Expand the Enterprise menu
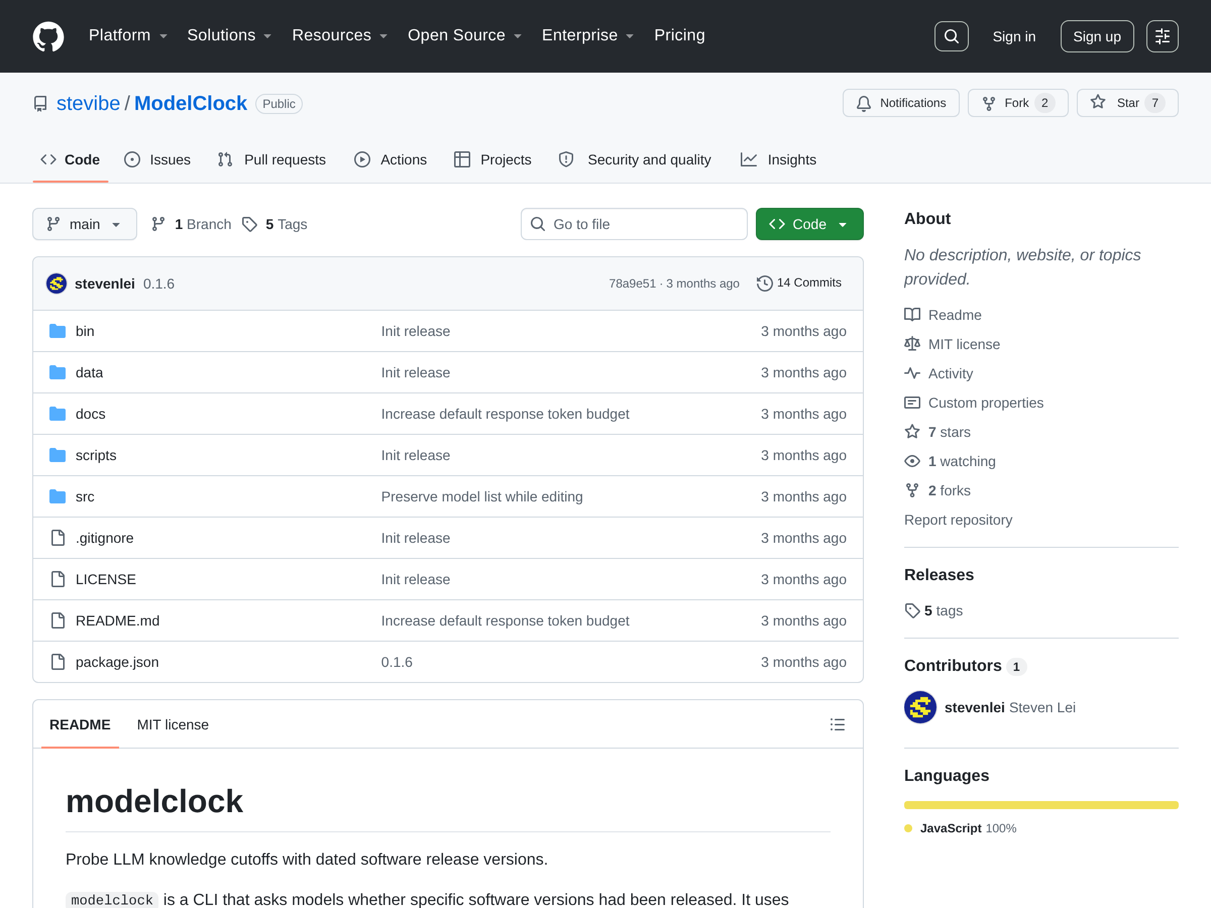 coord(587,36)
